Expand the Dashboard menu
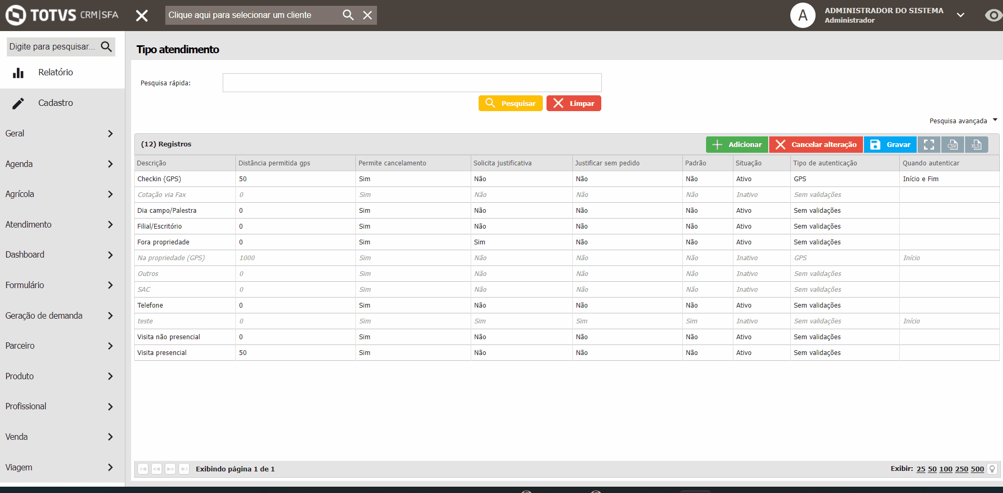 coord(62,254)
